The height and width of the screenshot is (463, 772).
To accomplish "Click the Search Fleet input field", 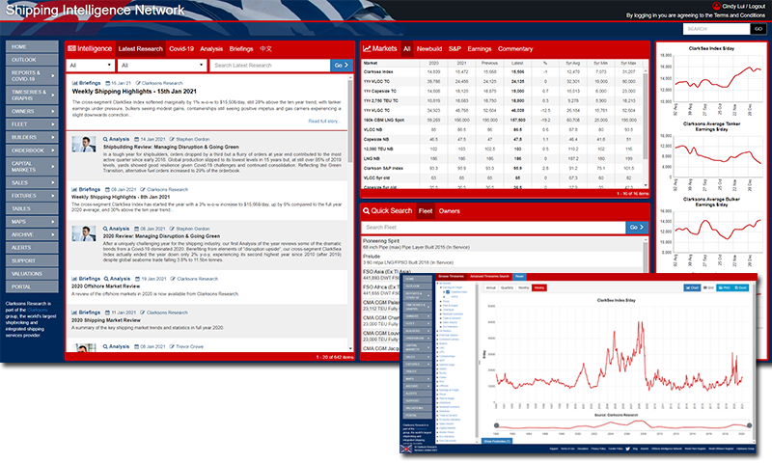I will [494, 228].
